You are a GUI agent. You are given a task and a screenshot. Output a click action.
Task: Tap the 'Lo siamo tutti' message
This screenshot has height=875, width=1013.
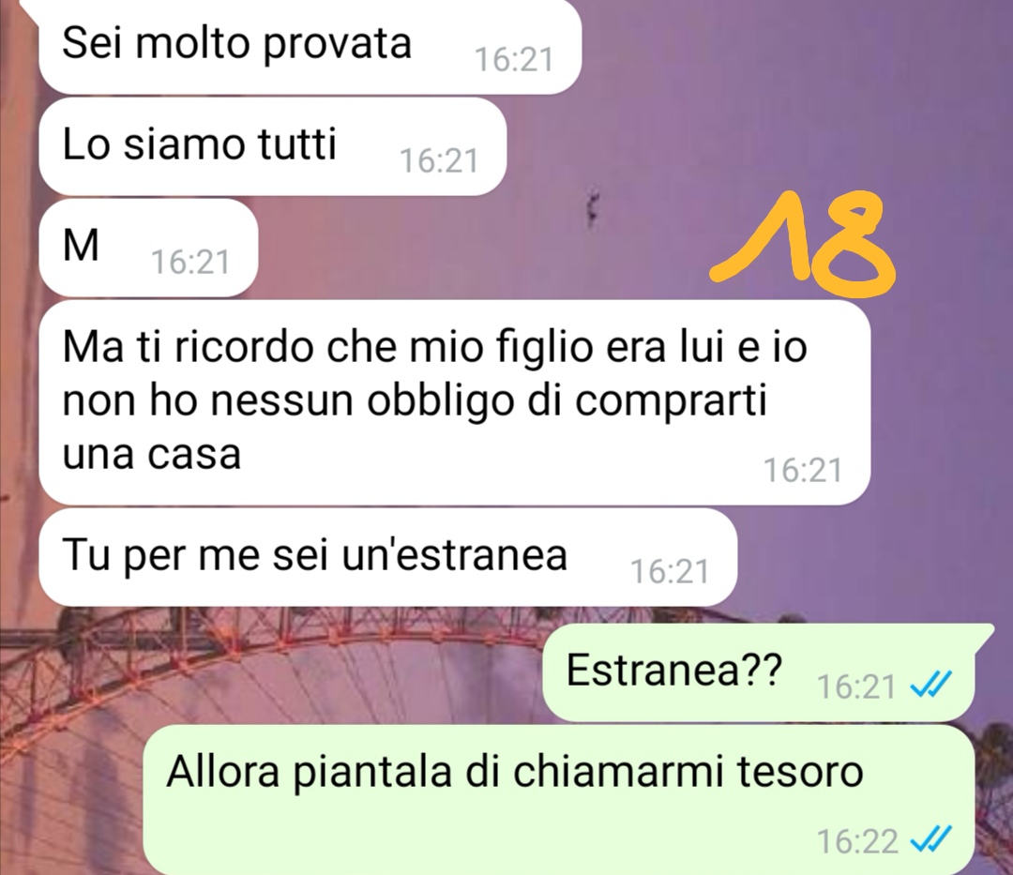(272, 146)
